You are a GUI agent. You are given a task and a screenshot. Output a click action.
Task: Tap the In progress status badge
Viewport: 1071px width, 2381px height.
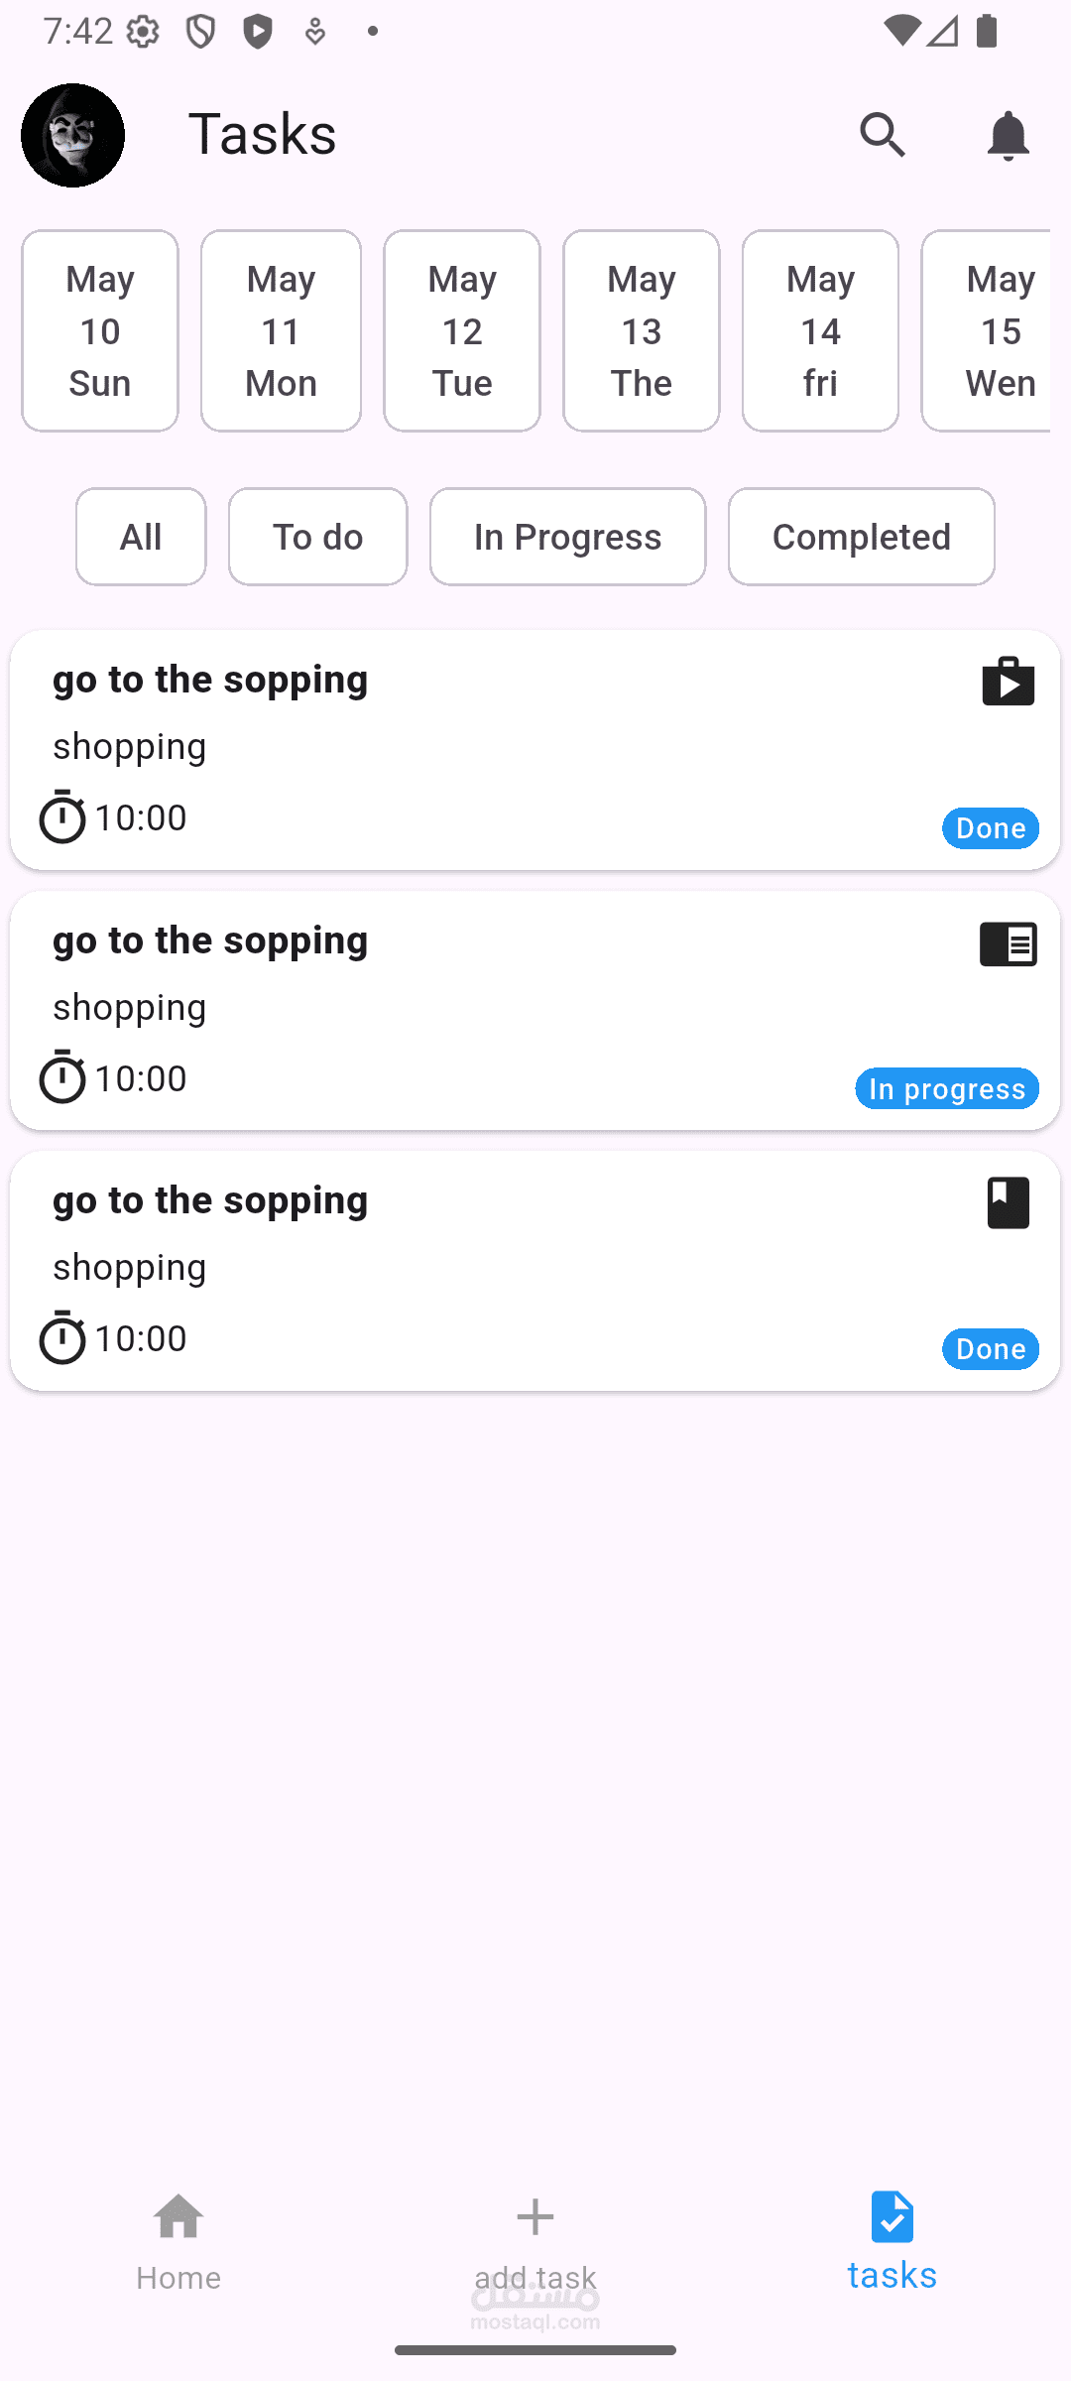tap(946, 1089)
